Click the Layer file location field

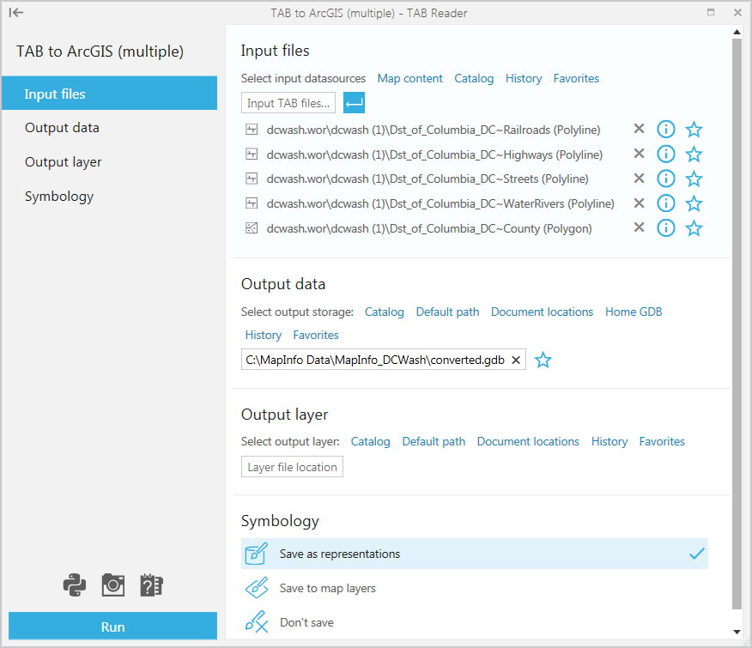292,467
